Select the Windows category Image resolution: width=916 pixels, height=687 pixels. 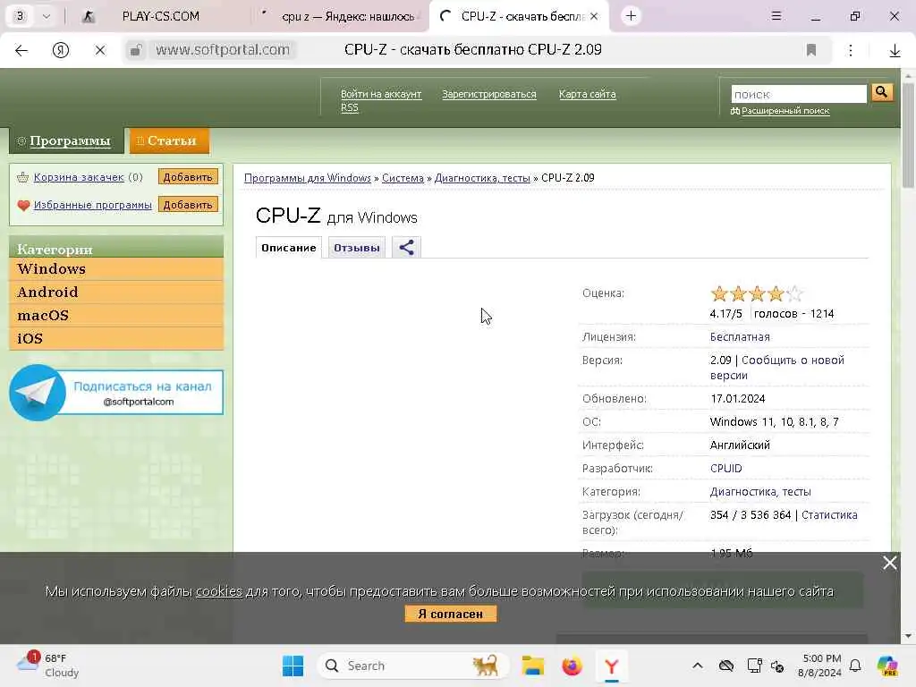(x=116, y=268)
